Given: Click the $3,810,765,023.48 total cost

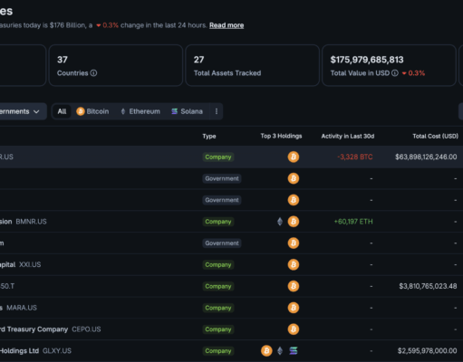Looking at the screenshot, I should pyautogui.click(x=428, y=286).
